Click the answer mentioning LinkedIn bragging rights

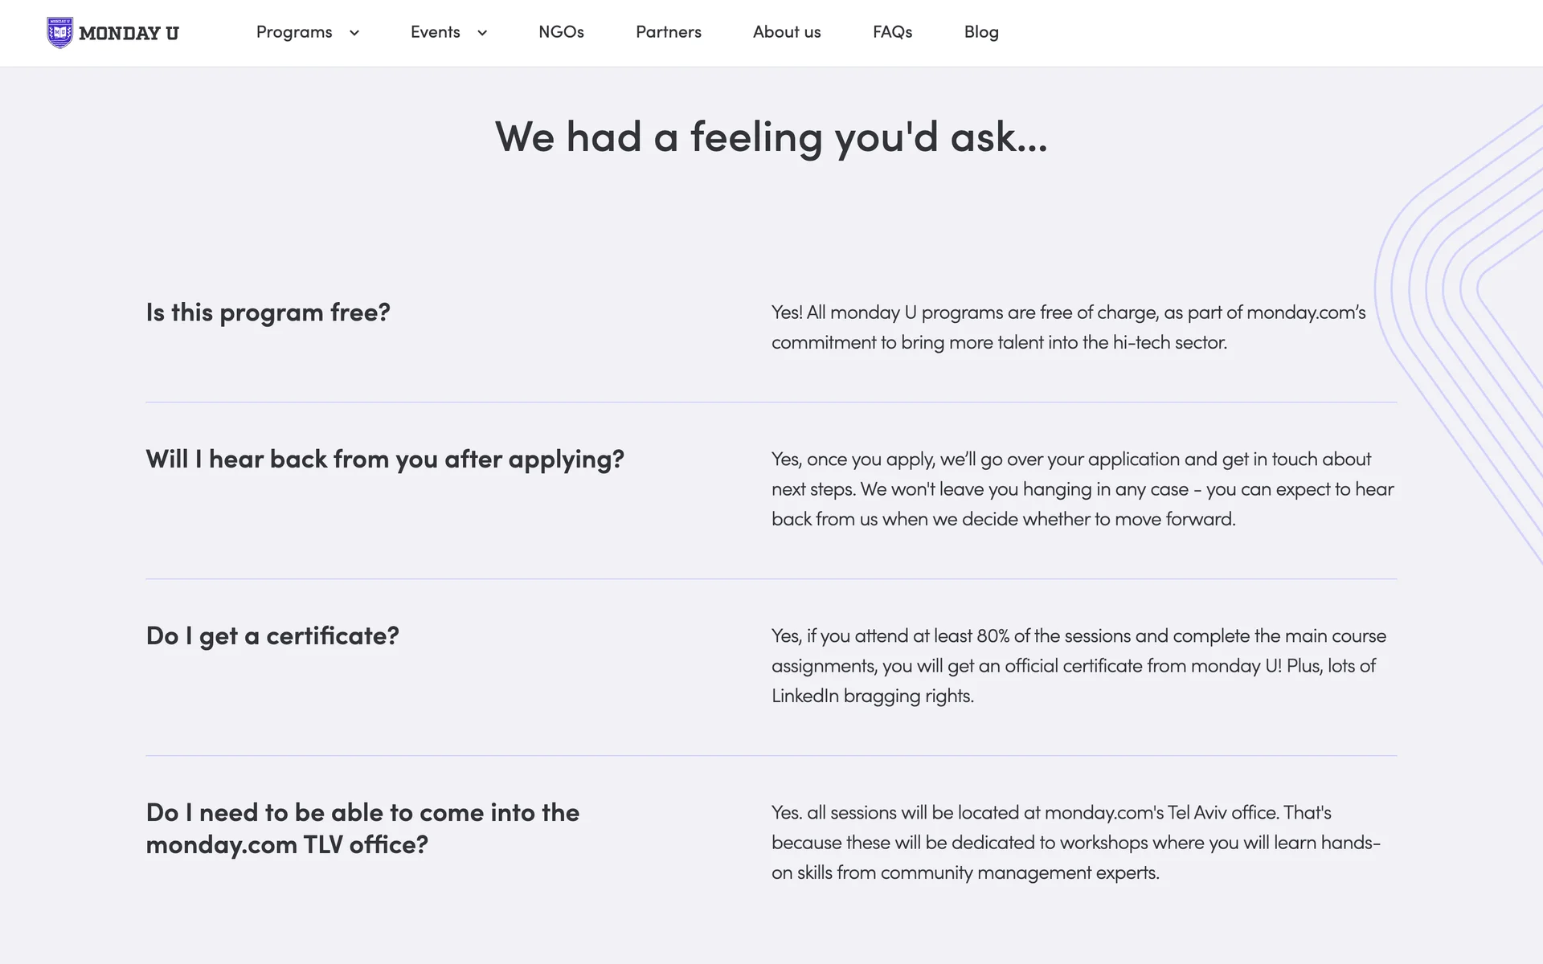point(1079,666)
